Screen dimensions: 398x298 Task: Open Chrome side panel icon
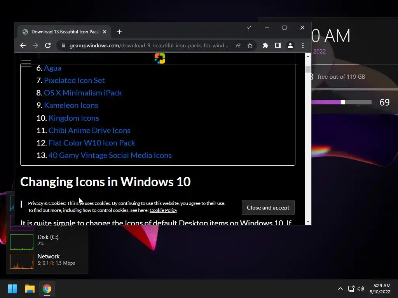pos(278,46)
